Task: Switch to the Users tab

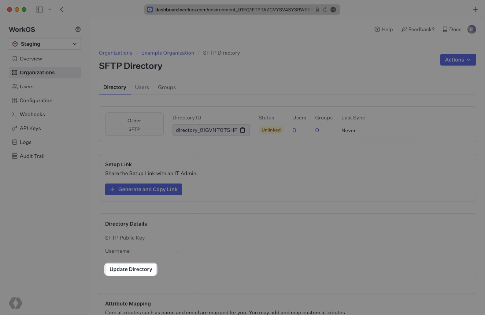Action: coord(142,87)
